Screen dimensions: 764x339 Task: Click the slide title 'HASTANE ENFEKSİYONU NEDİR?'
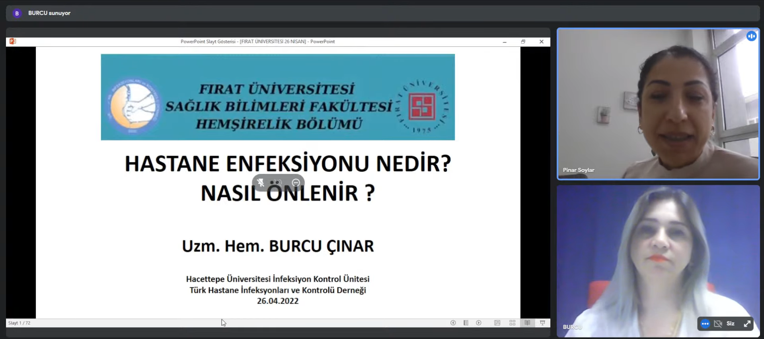tap(288, 163)
